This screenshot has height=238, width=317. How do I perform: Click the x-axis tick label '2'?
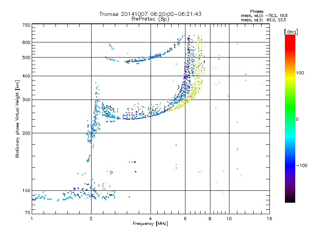pos(91,219)
